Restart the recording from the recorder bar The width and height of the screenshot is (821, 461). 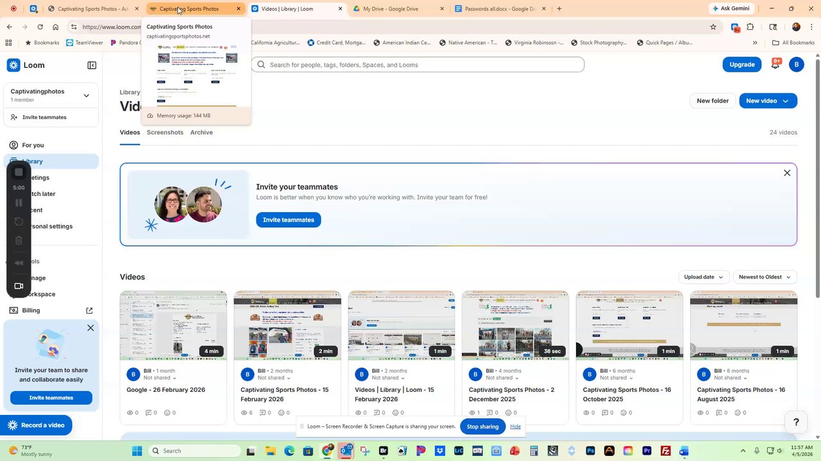[19, 222]
